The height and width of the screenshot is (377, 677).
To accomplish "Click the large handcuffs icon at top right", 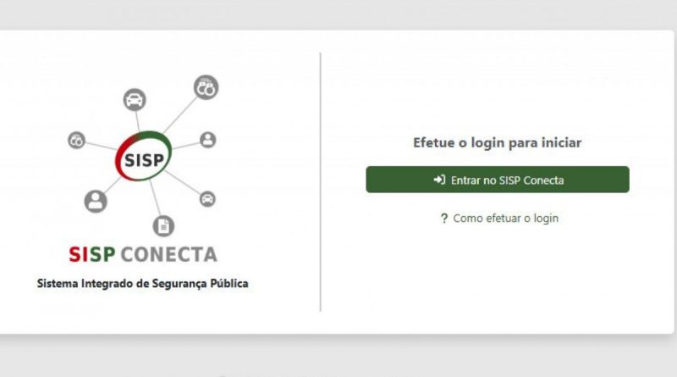I will pos(206,86).
